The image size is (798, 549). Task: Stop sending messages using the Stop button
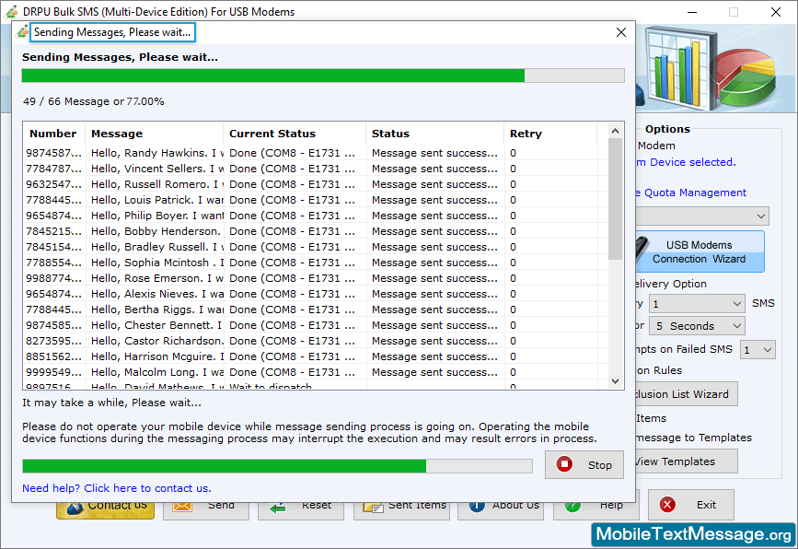point(584,464)
